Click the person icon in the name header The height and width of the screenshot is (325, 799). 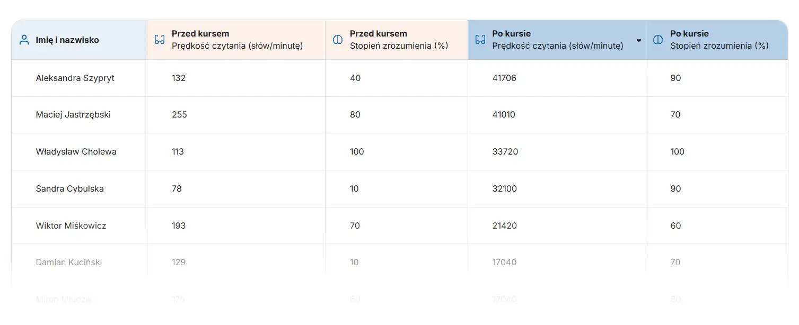point(24,40)
